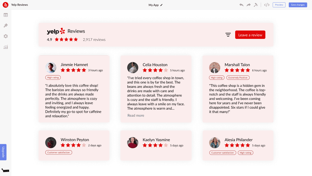312x176 pixels.
Task: Open the table layout panel in the sidebar
Action: (x=6, y=15)
